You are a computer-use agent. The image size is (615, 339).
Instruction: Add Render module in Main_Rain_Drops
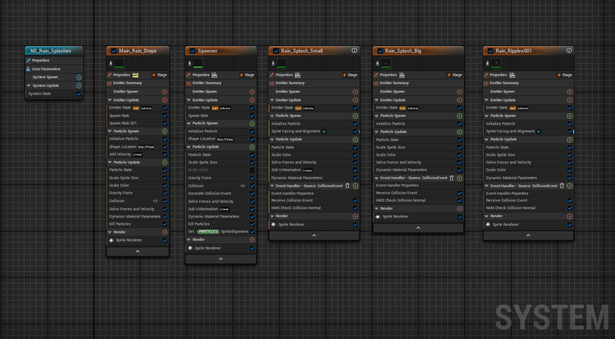[x=165, y=232]
